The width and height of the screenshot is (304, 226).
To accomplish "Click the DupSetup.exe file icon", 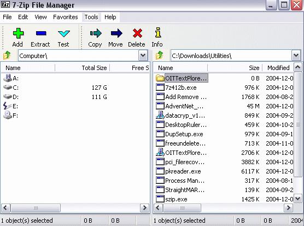I will pyautogui.click(x=160, y=134).
